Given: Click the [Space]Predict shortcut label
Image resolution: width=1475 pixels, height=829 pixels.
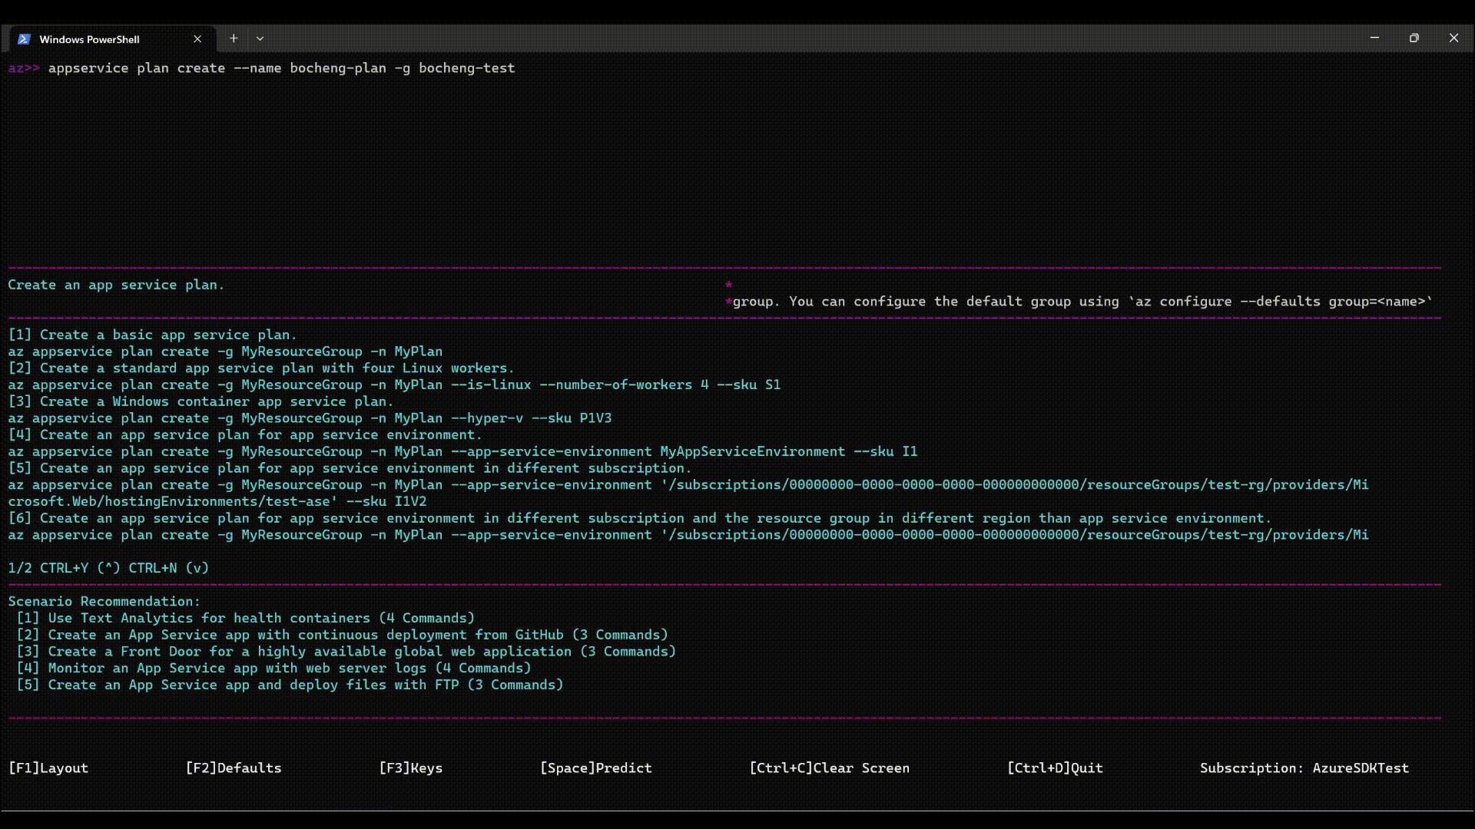Looking at the screenshot, I should click(x=596, y=768).
